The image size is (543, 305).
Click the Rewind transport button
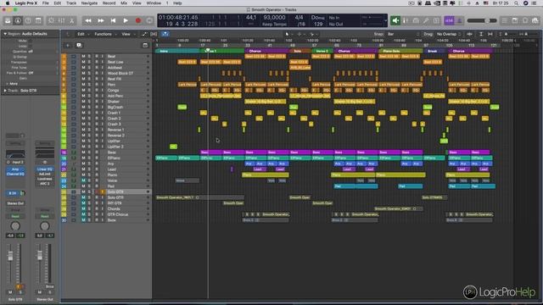click(88, 20)
